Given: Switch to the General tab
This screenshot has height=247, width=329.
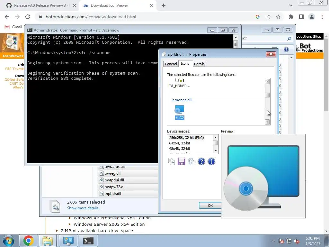Looking at the screenshot, I should [x=171, y=64].
